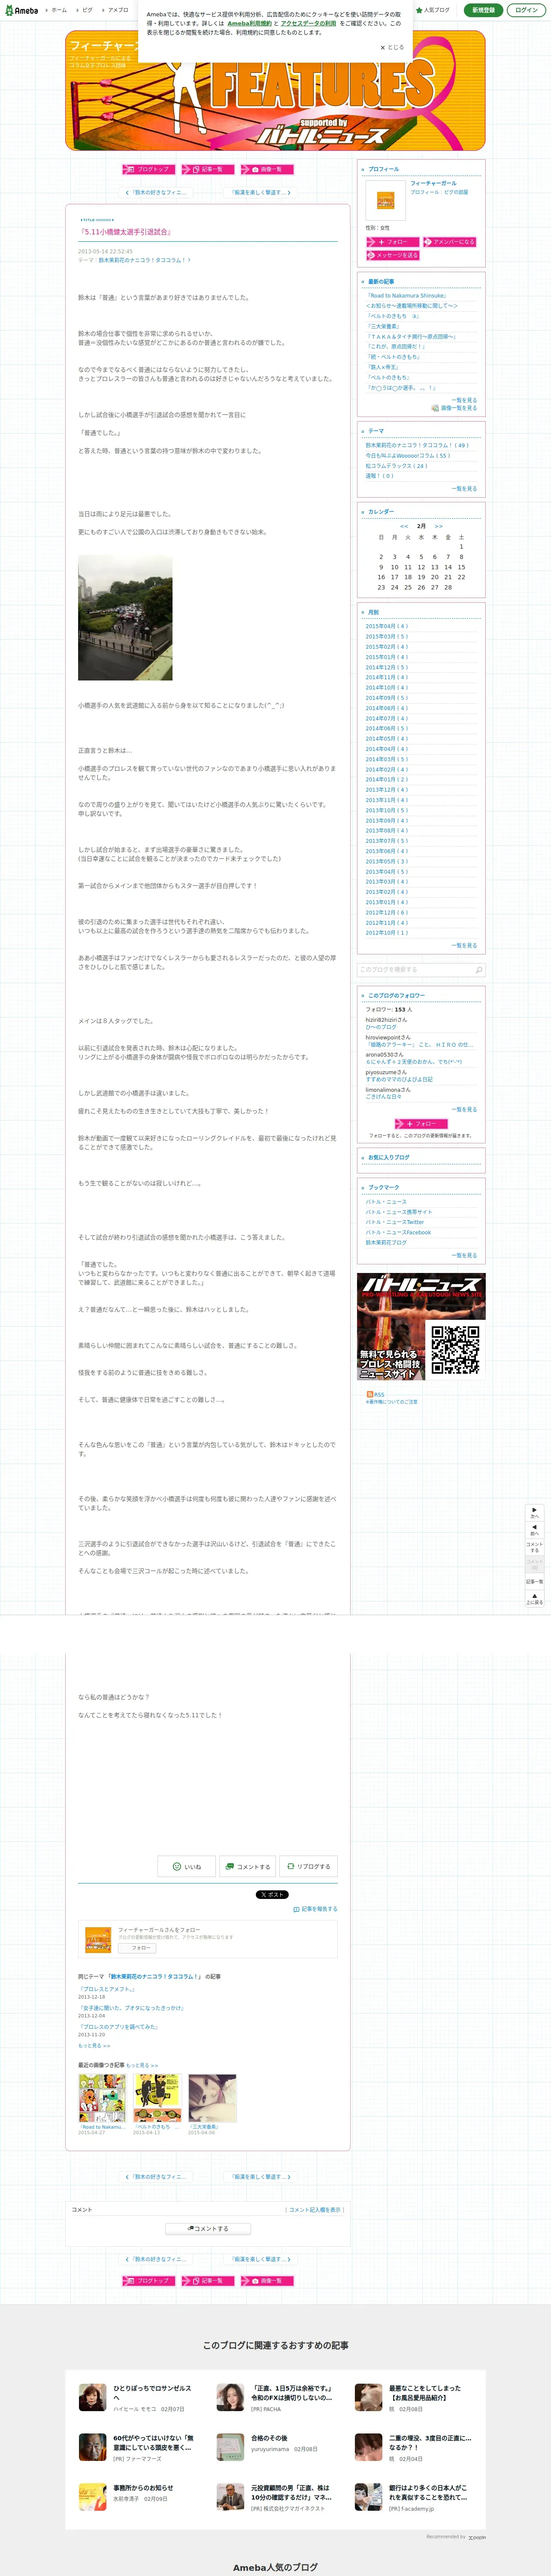551x2576 pixels.
Task: Go to next article 痴漢を楽しく撃退す… at top
Action: tap(260, 192)
